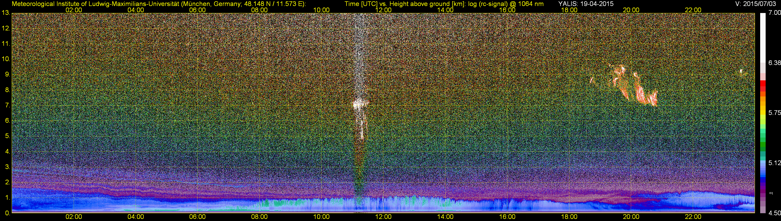Click the 02:00 label on the upper time axis
This screenshot has height=221, width=781.
pyautogui.click(x=74, y=10)
